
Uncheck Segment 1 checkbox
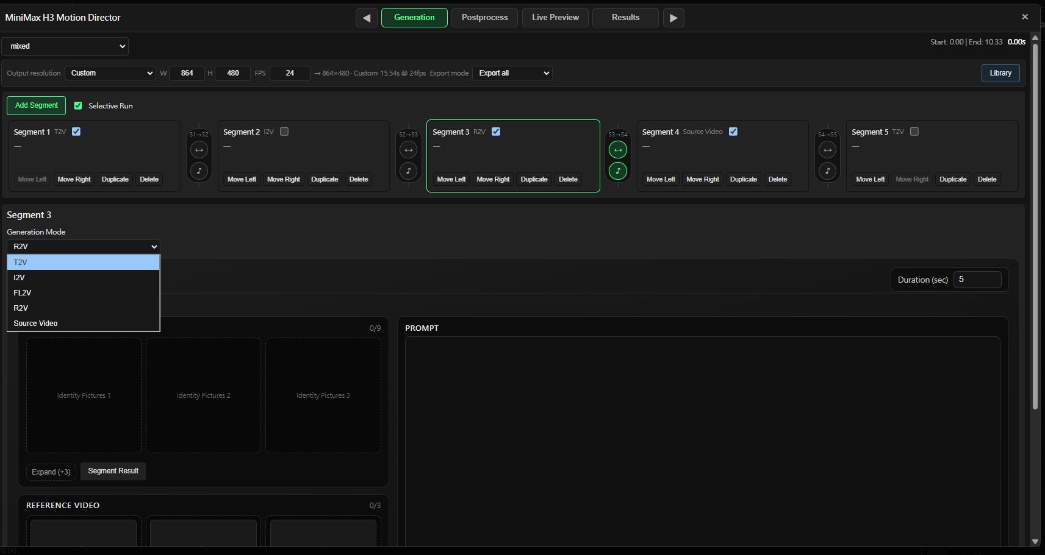tap(76, 132)
